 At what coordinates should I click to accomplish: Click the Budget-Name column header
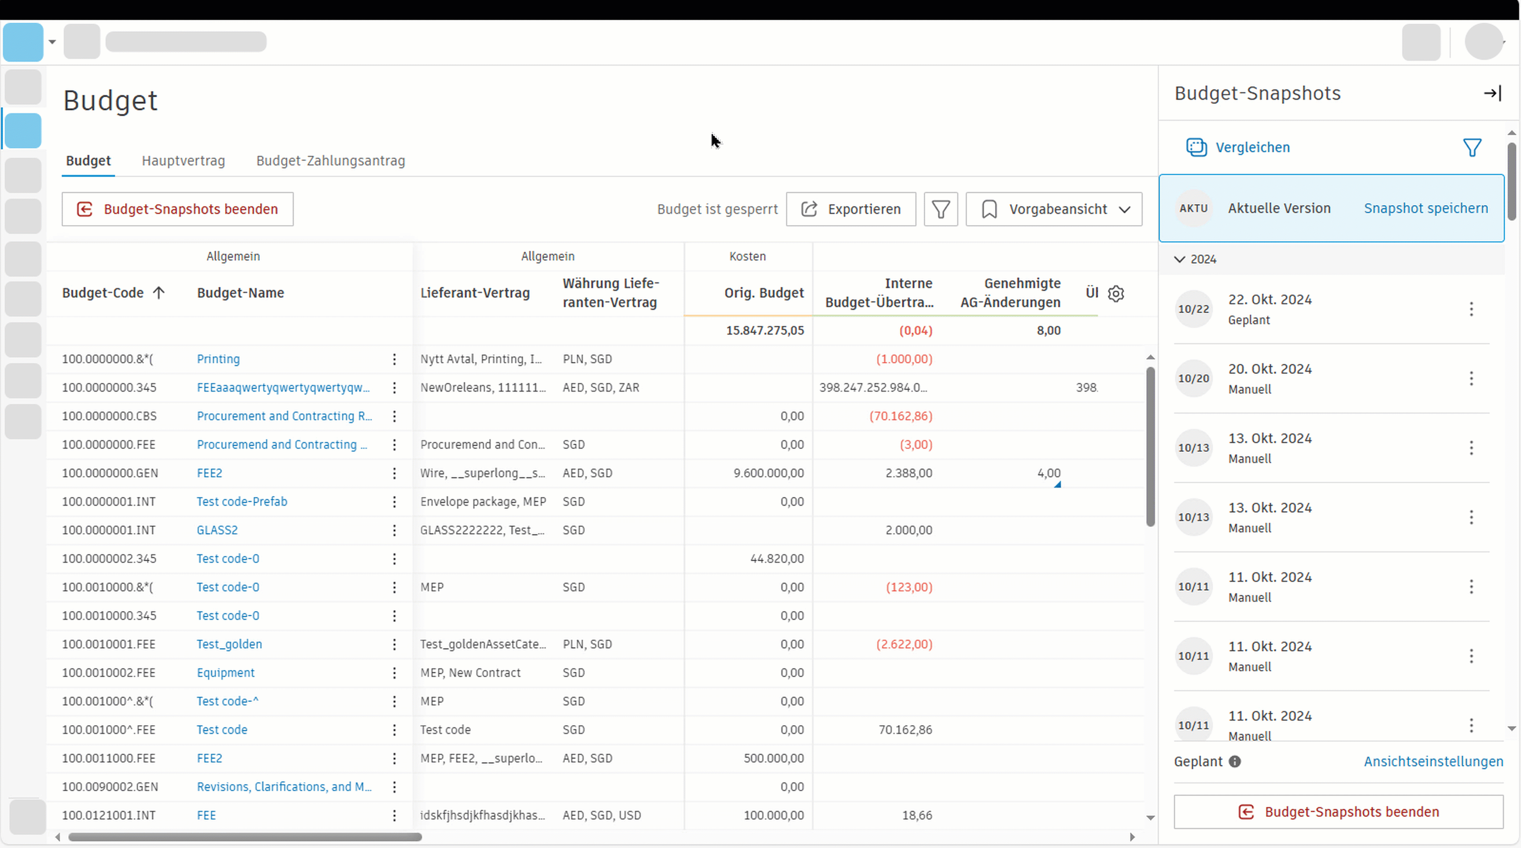pyautogui.click(x=240, y=293)
